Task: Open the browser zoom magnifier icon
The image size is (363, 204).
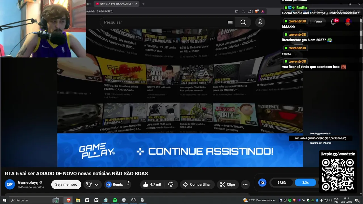Action: click(x=243, y=11)
